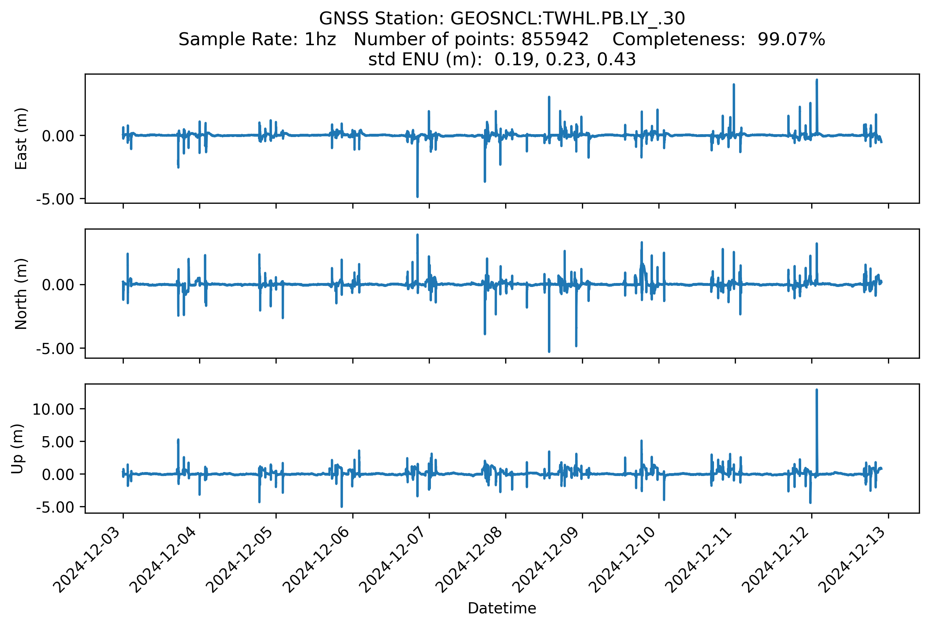Click the 10.00 tick on Up axis
This screenshot has width=930, height=627.
[53, 409]
